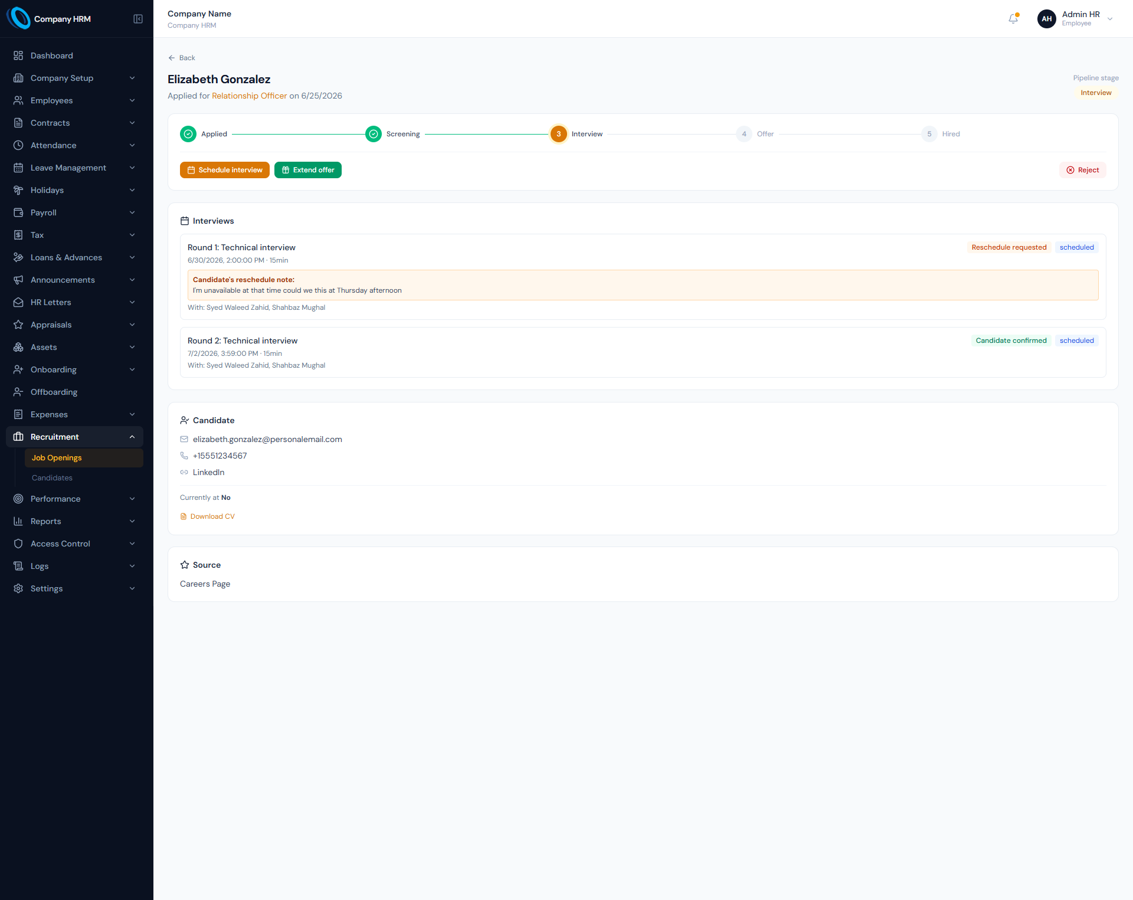This screenshot has height=900, width=1133.
Task: Click the Recruitment briefcase icon
Action: coord(18,437)
